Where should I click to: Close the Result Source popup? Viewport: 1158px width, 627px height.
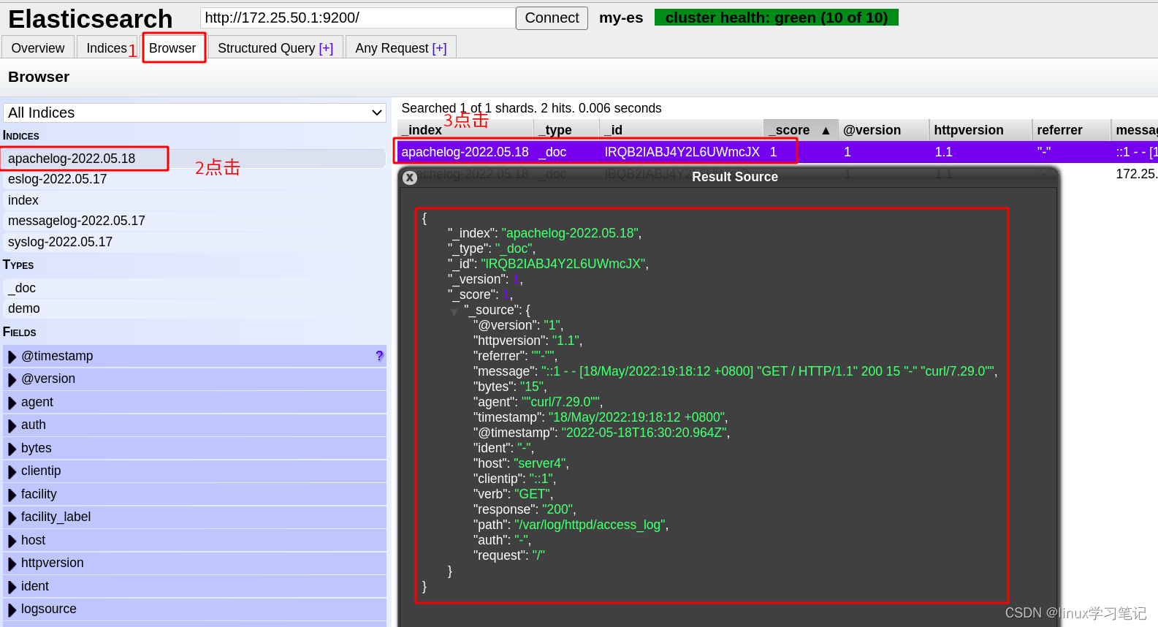pos(410,178)
